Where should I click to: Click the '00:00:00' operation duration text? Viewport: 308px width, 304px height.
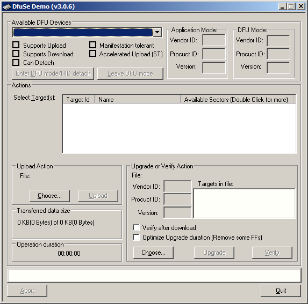coord(69,254)
